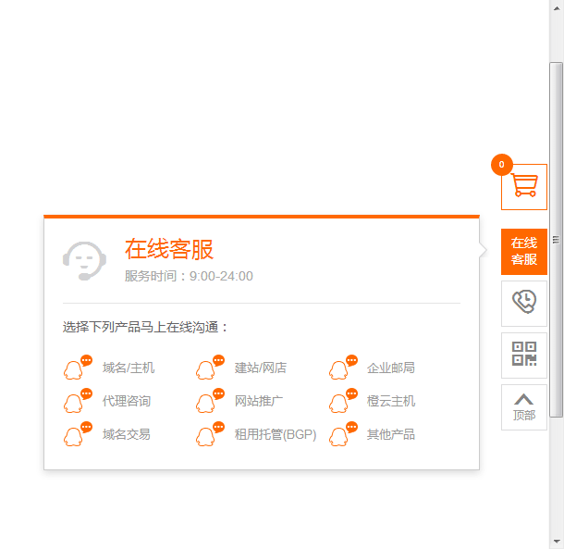Click the QQ chat icon beside 其他产品
The height and width of the screenshot is (549, 564).
point(344,433)
